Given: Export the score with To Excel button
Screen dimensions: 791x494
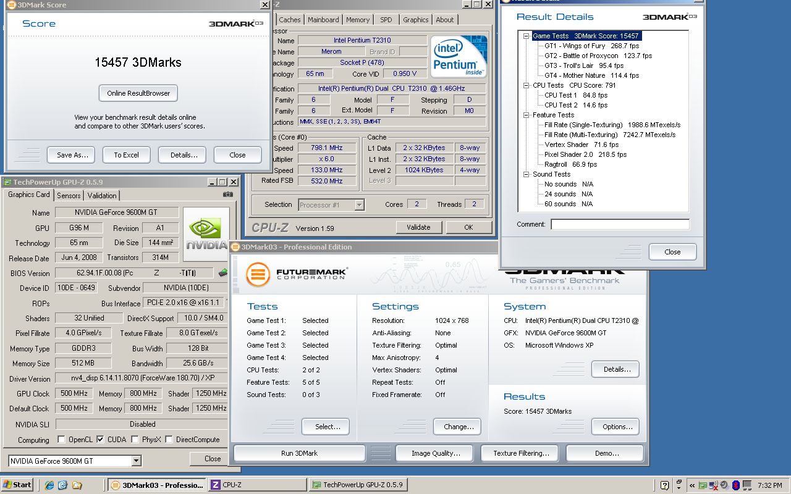Looking at the screenshot, I should (x=126, y=155).
